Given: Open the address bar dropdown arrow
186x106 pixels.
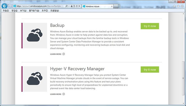Looking at the screenshot, I should 69,6.
